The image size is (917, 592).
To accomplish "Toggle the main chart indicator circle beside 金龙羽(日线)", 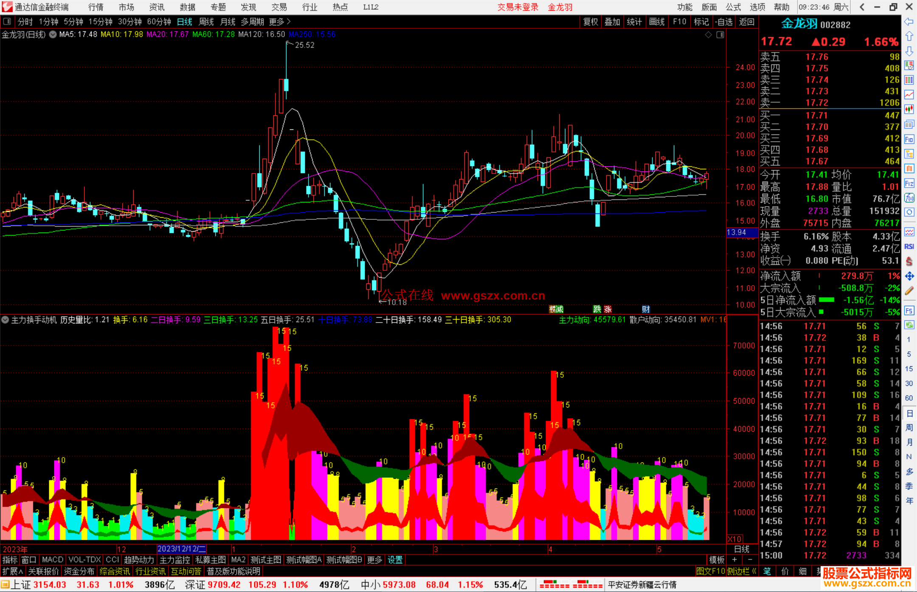I will coord(53,34).
